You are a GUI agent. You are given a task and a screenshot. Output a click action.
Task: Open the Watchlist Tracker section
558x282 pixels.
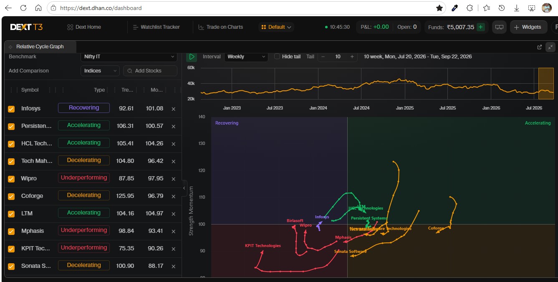156,27
